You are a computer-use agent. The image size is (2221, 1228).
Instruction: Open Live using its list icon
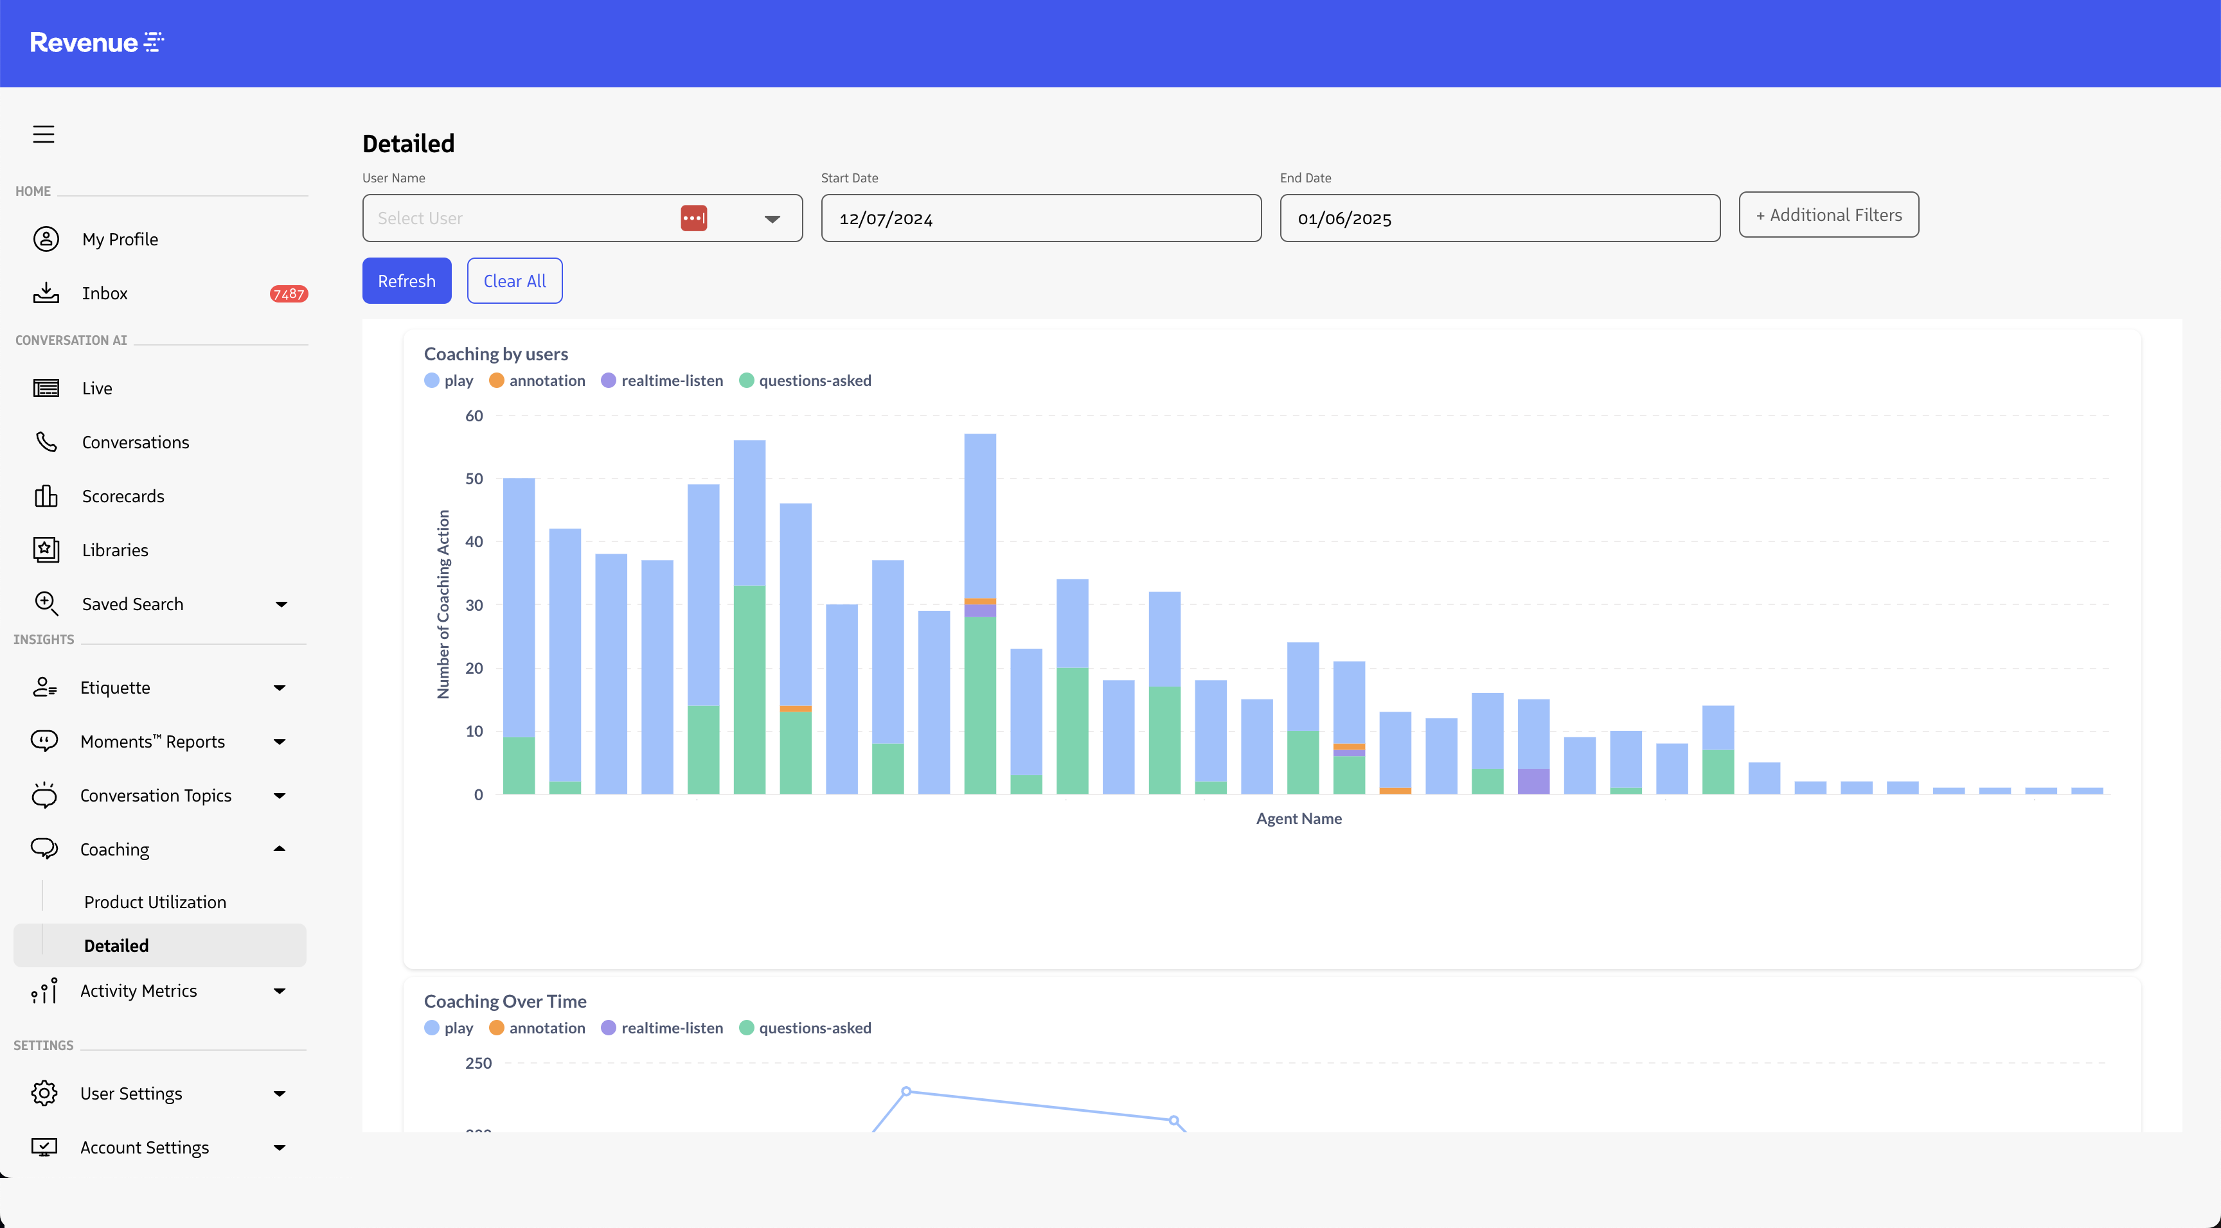(x=46, y=388)
